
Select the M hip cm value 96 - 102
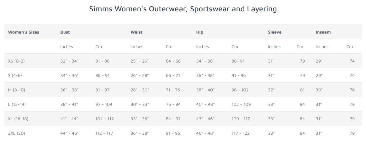[240, 90]
